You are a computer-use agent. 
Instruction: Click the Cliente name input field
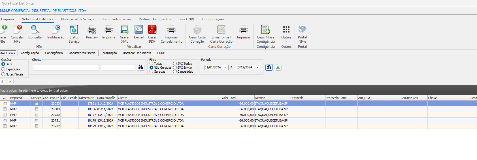[x=66, y=67]
